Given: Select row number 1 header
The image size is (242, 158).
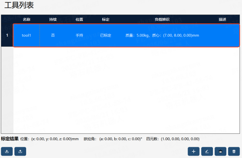Looking at the screenshot, I should [7, 35].
